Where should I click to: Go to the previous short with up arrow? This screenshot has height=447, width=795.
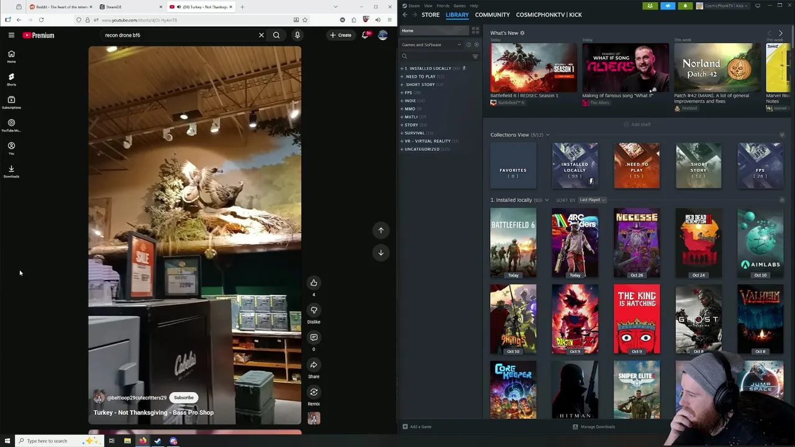tap(381, 230)
